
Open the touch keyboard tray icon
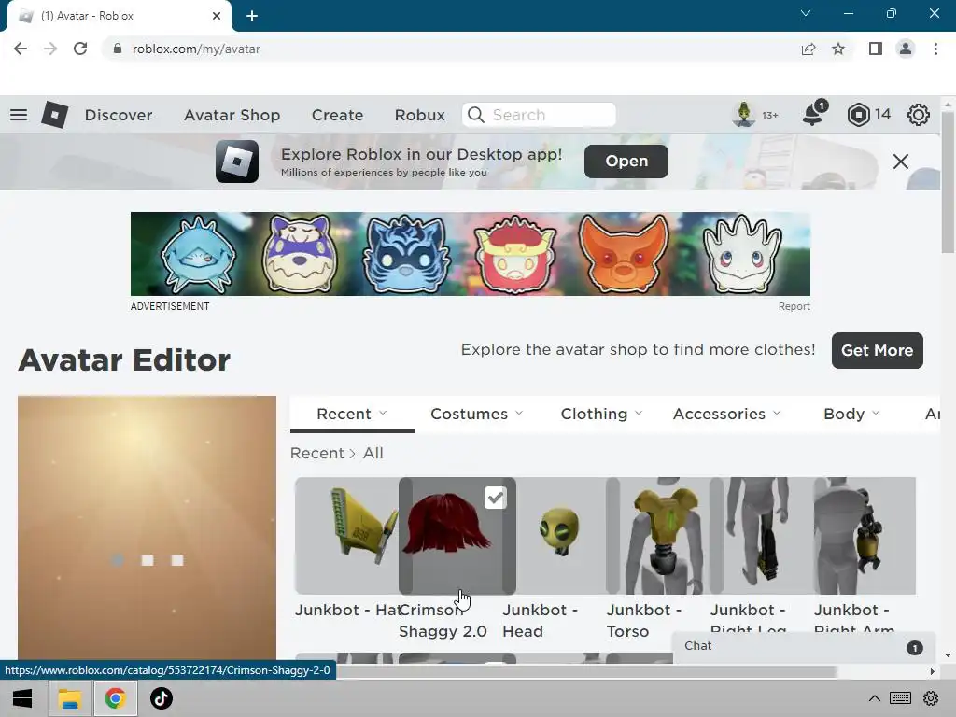900,698
